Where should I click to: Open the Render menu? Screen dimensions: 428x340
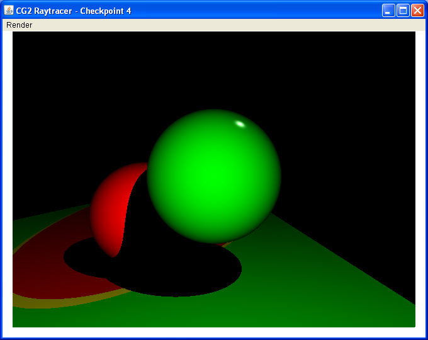[x=19, y=25]
